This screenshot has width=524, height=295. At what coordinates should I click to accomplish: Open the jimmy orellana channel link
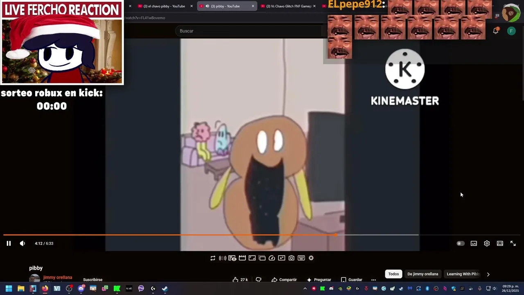(58, 277)
